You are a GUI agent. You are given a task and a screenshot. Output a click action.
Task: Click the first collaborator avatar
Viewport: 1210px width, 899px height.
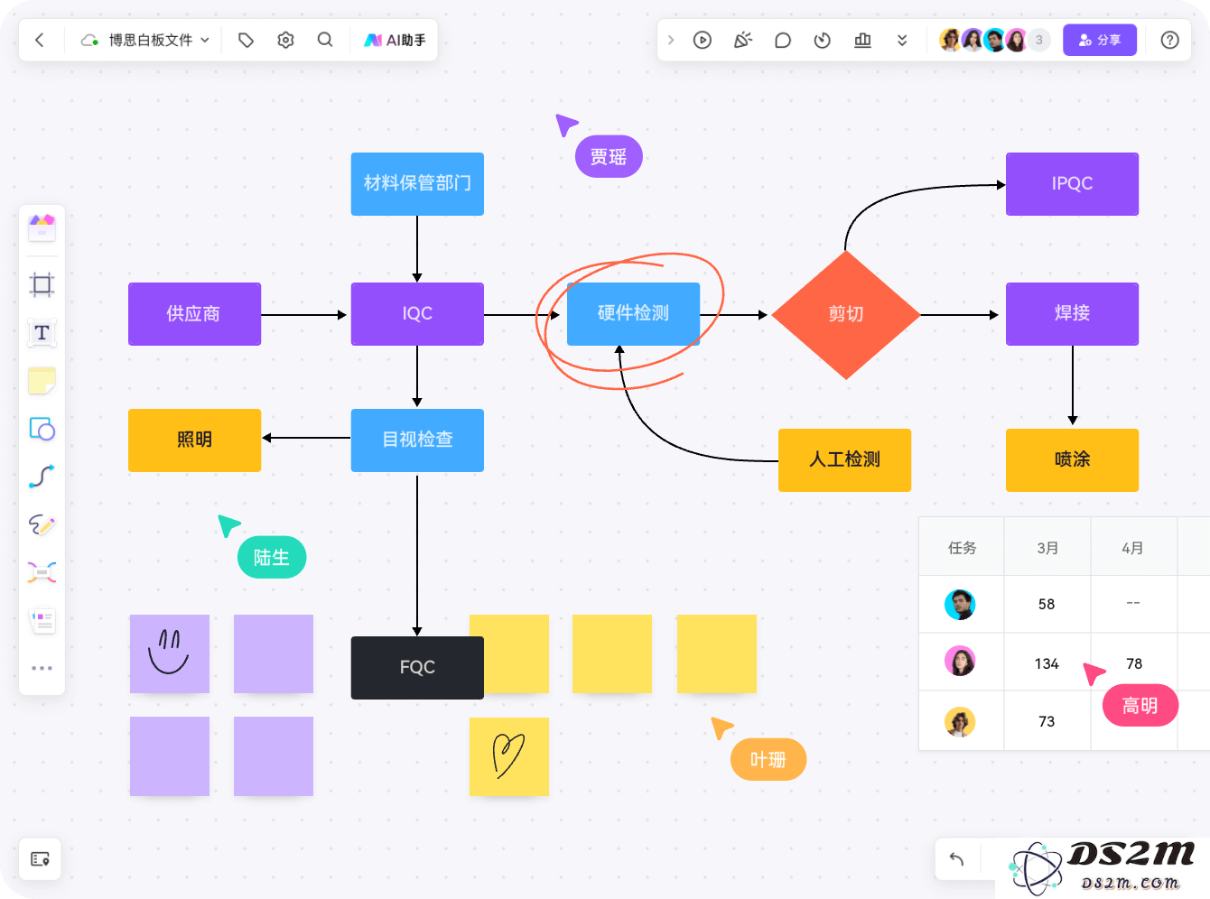(950, 40)
